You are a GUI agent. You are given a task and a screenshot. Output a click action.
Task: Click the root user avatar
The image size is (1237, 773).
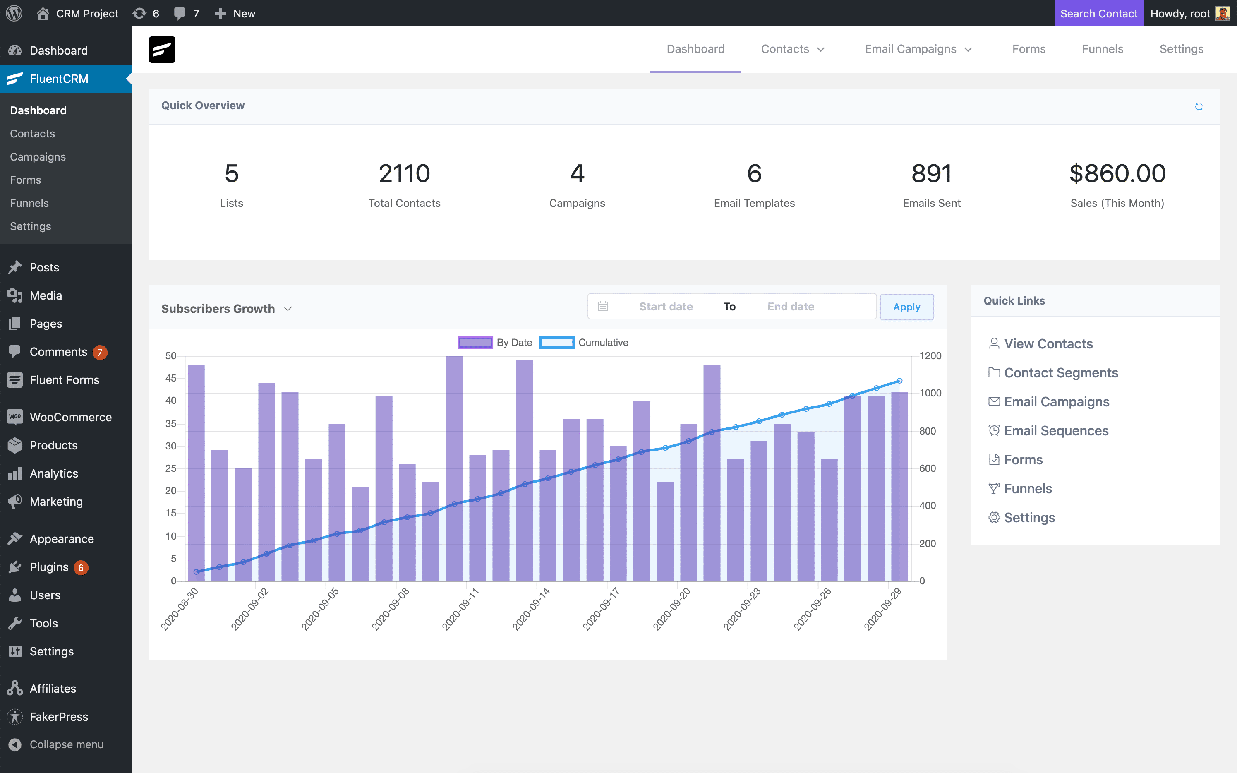pyautogui.click(x=1223, y=13)
